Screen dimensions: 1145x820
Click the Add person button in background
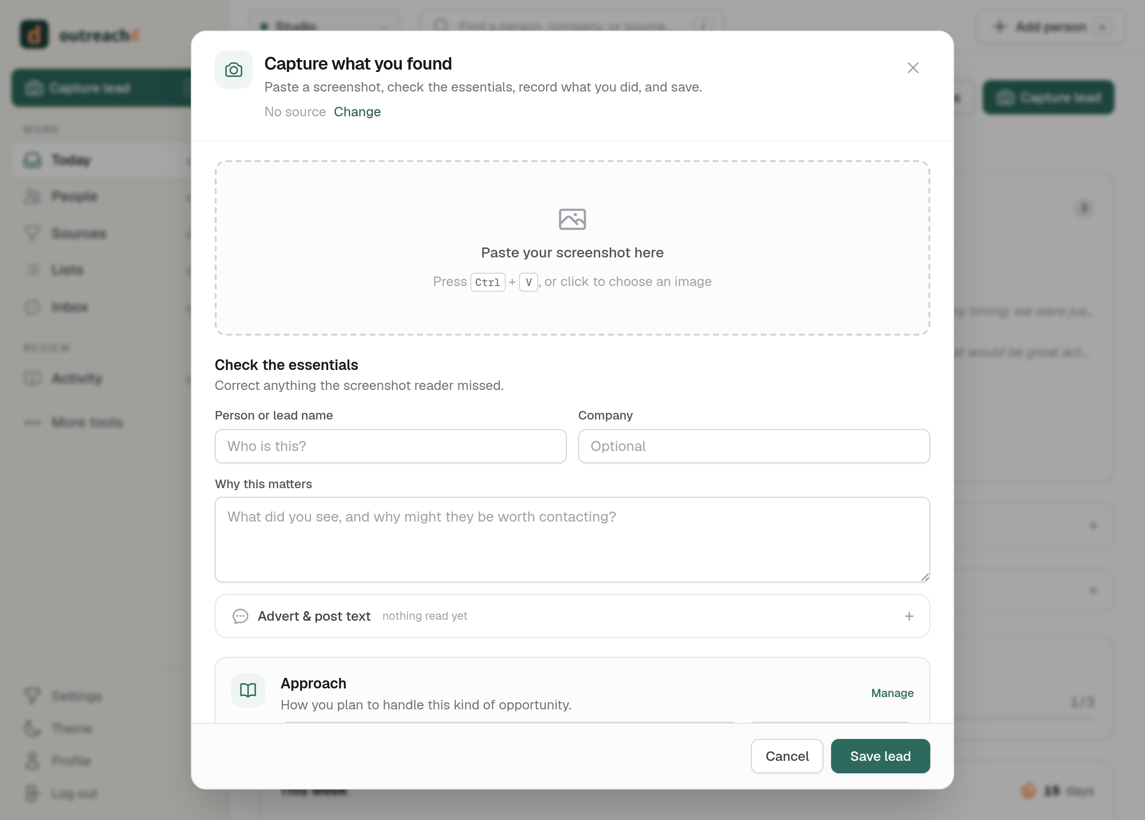(1050, 27)
